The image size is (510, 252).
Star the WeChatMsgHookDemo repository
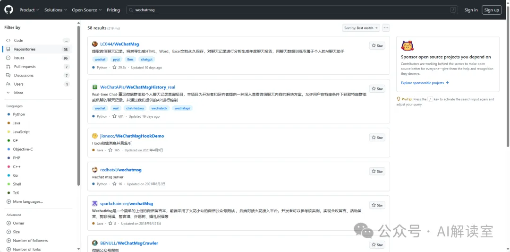tap(377, 138)
